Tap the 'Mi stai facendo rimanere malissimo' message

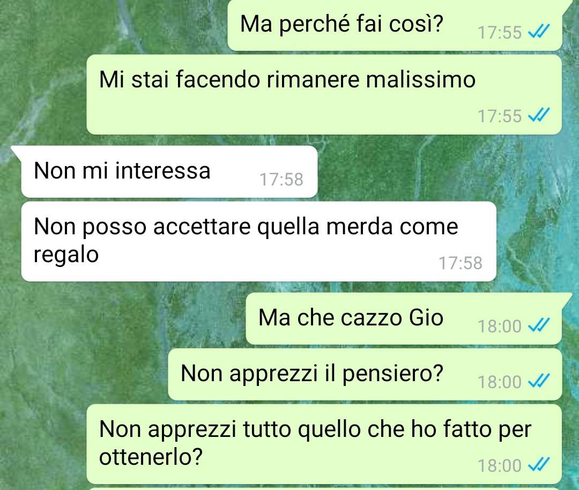(324, 94)
